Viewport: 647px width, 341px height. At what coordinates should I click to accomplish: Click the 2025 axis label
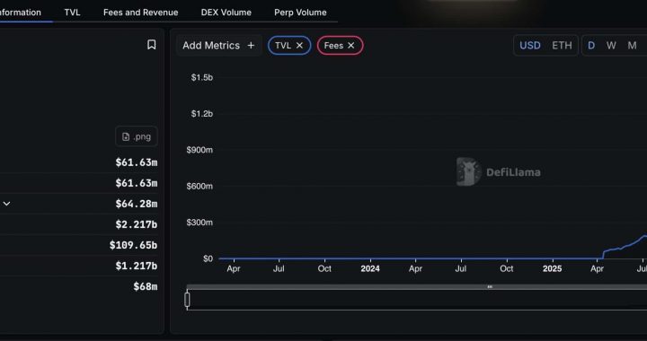pyautogui.click(x=552, y=268)
